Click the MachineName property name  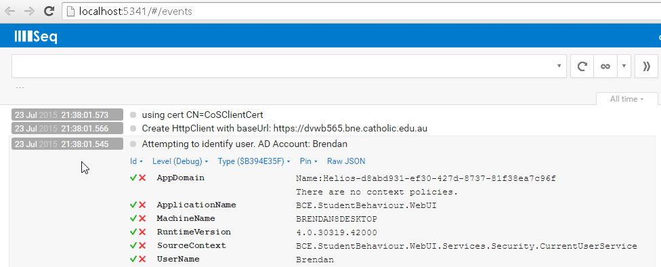click(x=186, y=218)
